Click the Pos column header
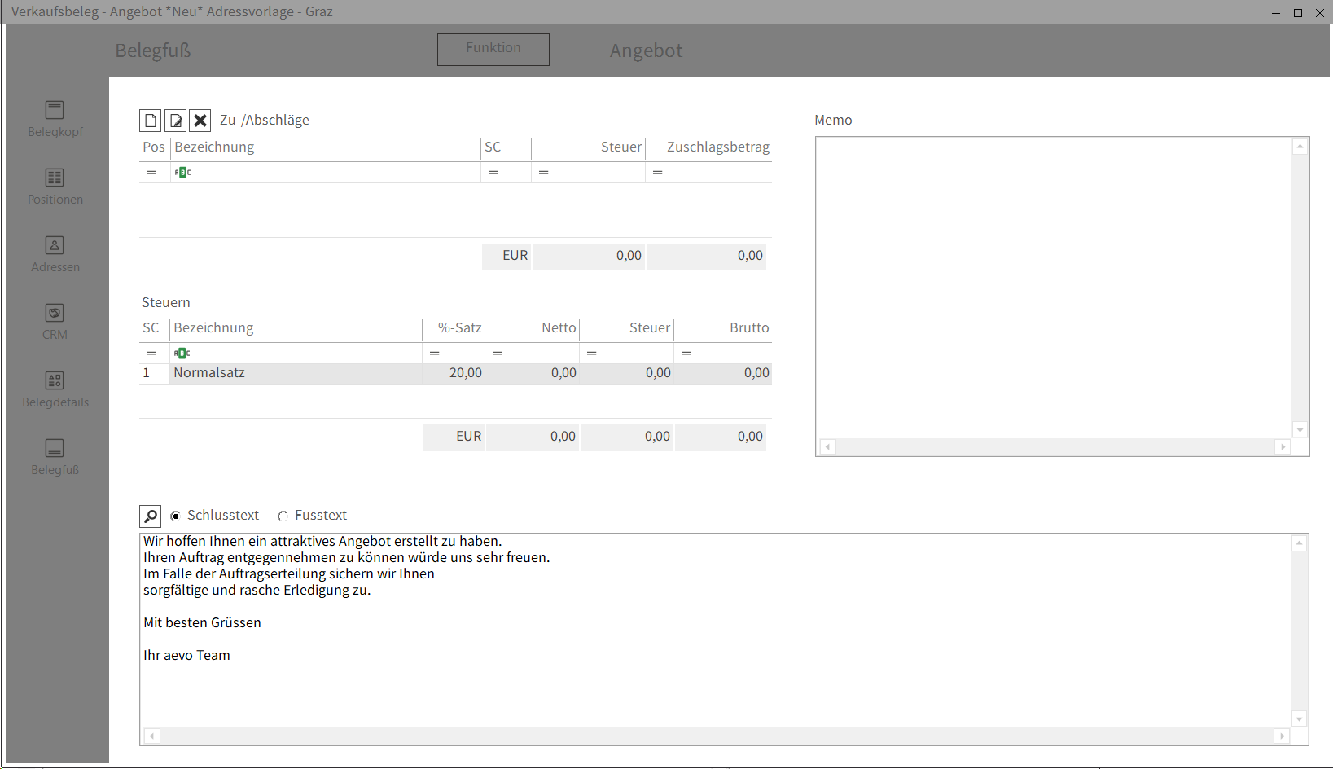This screenshot has width=1333, height=769. (154, 147)
